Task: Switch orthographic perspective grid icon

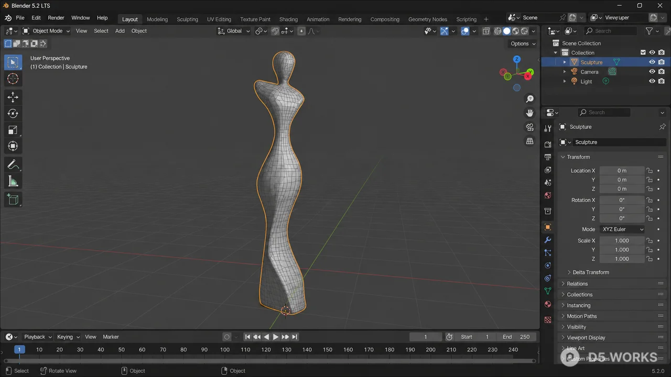Action: 530,141
